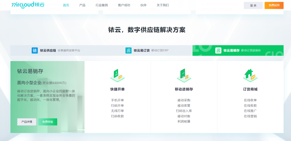Click the 手机开单 feature text
This screenshot has height=141, width=291.
point(117,100)
